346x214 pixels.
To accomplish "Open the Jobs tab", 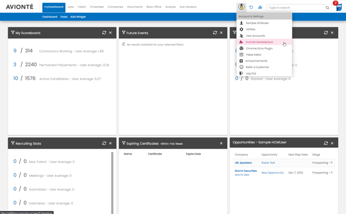I will pyautogui.click(x=71, y=7).
